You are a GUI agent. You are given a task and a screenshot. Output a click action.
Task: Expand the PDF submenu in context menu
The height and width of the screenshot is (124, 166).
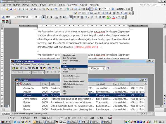(74, 94)
